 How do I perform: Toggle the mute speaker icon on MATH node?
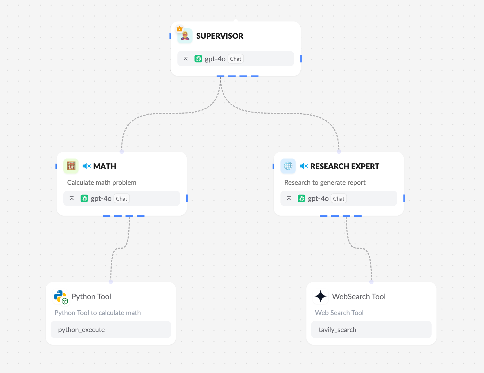click(87, 166)
